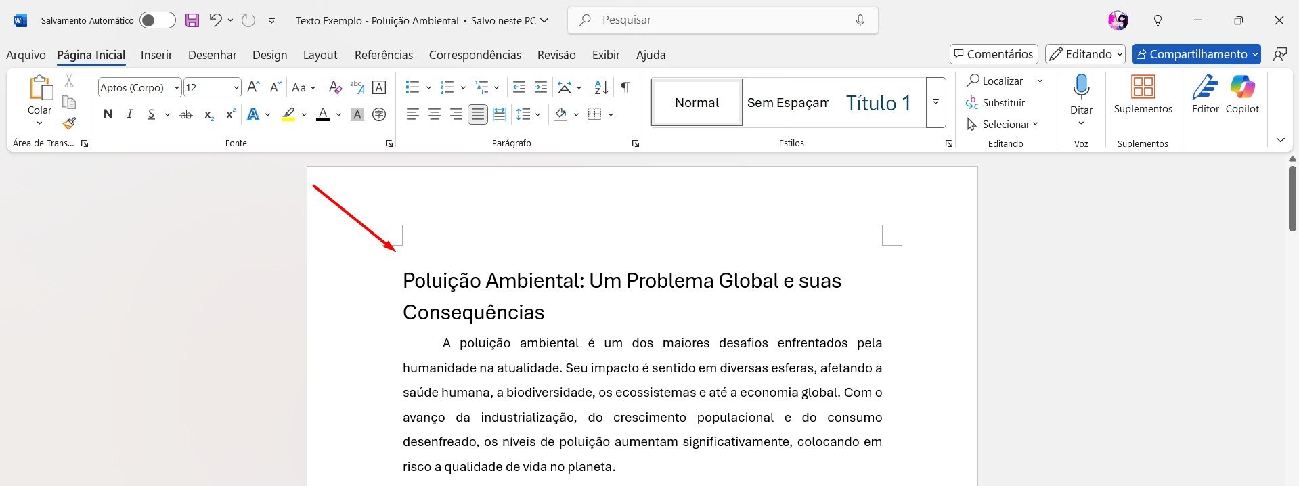Switch to the Design tab

click(x=269, y=55)
